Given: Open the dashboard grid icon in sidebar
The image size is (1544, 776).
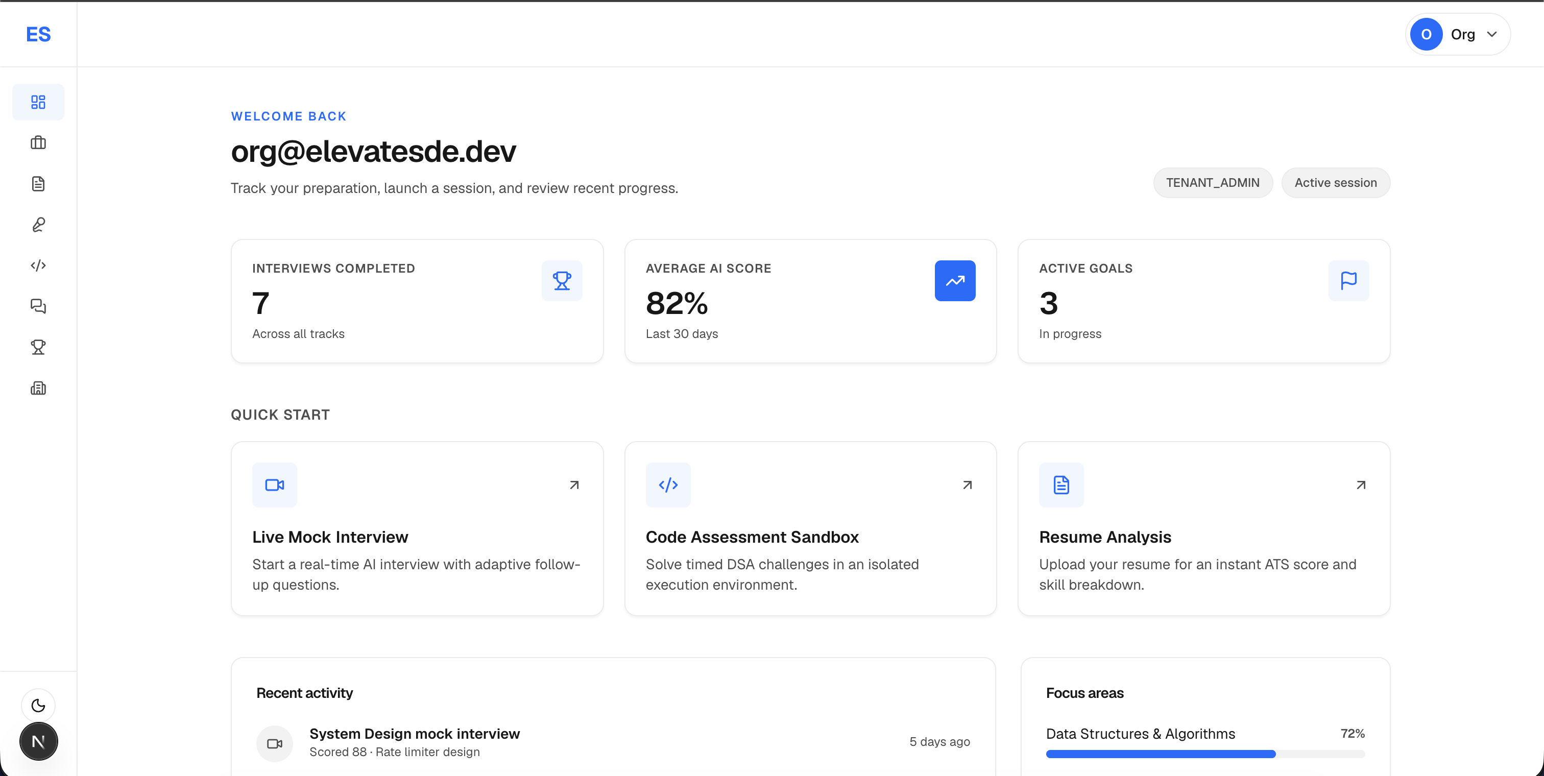Looking at the screenshot, I should [38, 102].
